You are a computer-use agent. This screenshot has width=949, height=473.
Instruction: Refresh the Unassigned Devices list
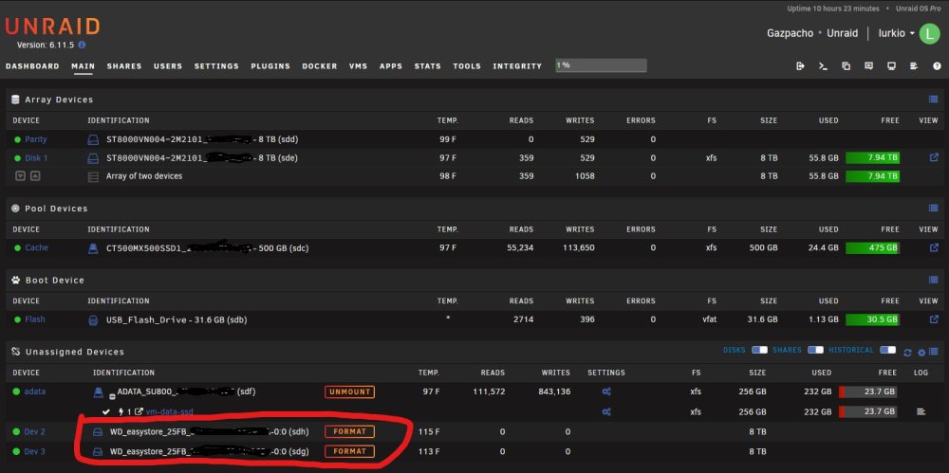pyautogui.click(x=907, y=353)
